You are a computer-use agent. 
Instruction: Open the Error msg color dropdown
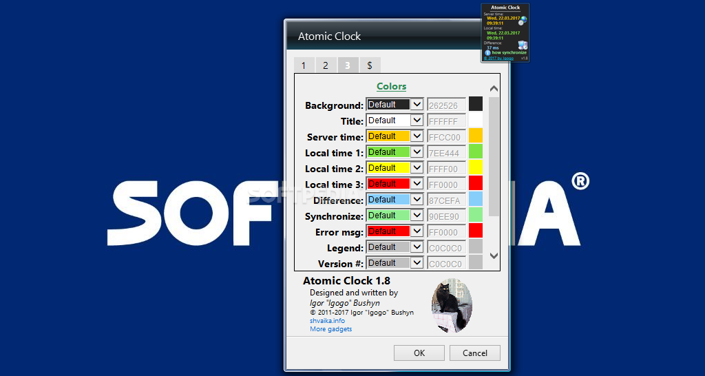(x=394, y=231)
